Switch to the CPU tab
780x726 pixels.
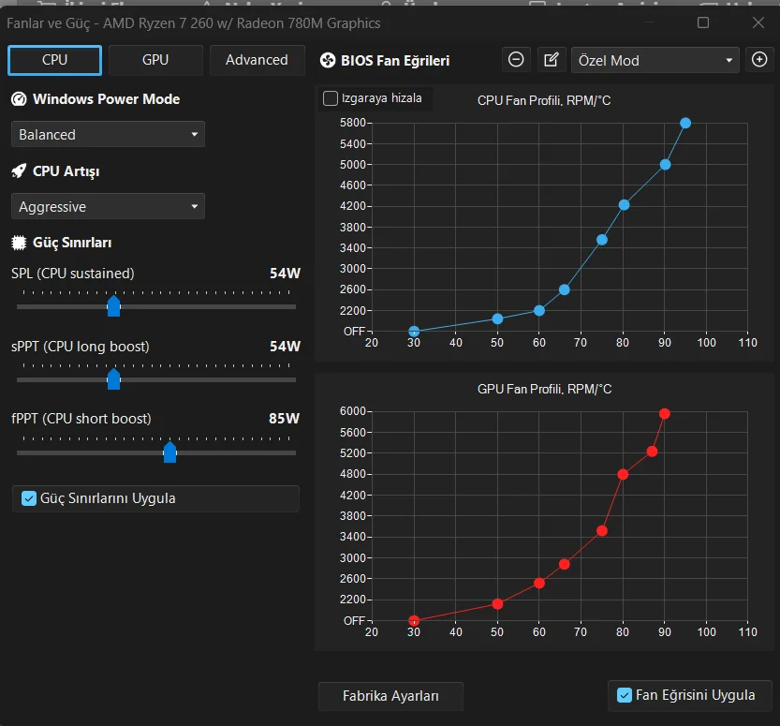[x=54, y=60]
